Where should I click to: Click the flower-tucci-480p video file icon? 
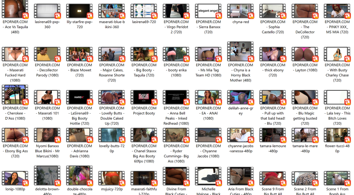coord(337,135)
